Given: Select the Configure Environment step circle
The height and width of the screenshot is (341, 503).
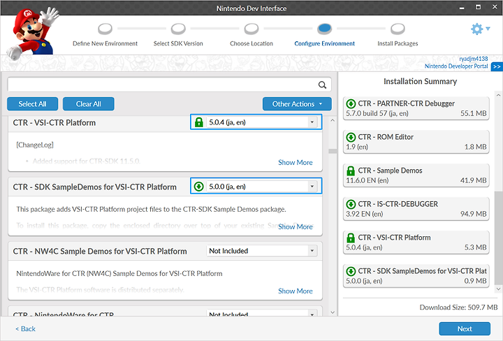Looking at the screenshot, I should (x=324, y=29).
